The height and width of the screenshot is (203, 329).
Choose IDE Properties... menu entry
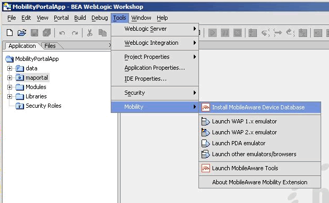point(155,79)
